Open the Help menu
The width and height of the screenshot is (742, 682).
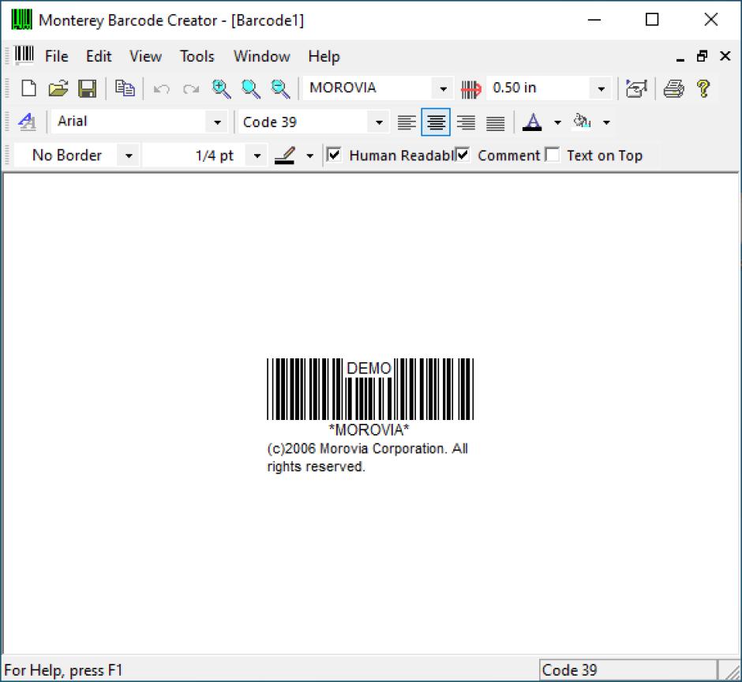point(324,56)
